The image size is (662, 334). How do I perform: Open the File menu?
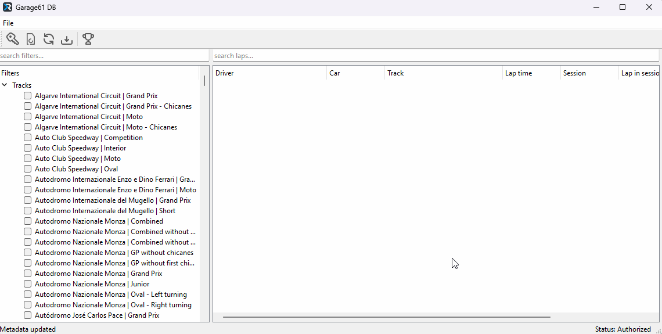pos(8,23)
